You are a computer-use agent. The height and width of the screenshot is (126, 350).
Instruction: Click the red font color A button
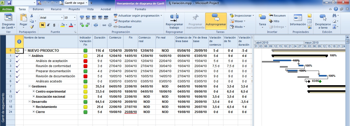tap(71, 25)
